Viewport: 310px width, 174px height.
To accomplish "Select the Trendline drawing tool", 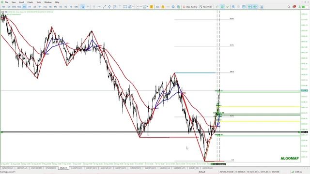I will (104, 7).
